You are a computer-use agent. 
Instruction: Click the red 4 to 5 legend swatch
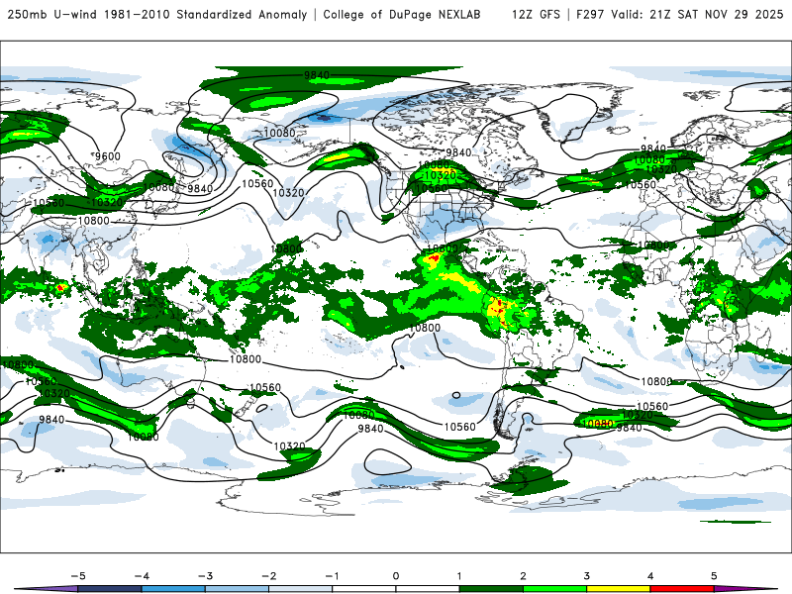(682, 589)
